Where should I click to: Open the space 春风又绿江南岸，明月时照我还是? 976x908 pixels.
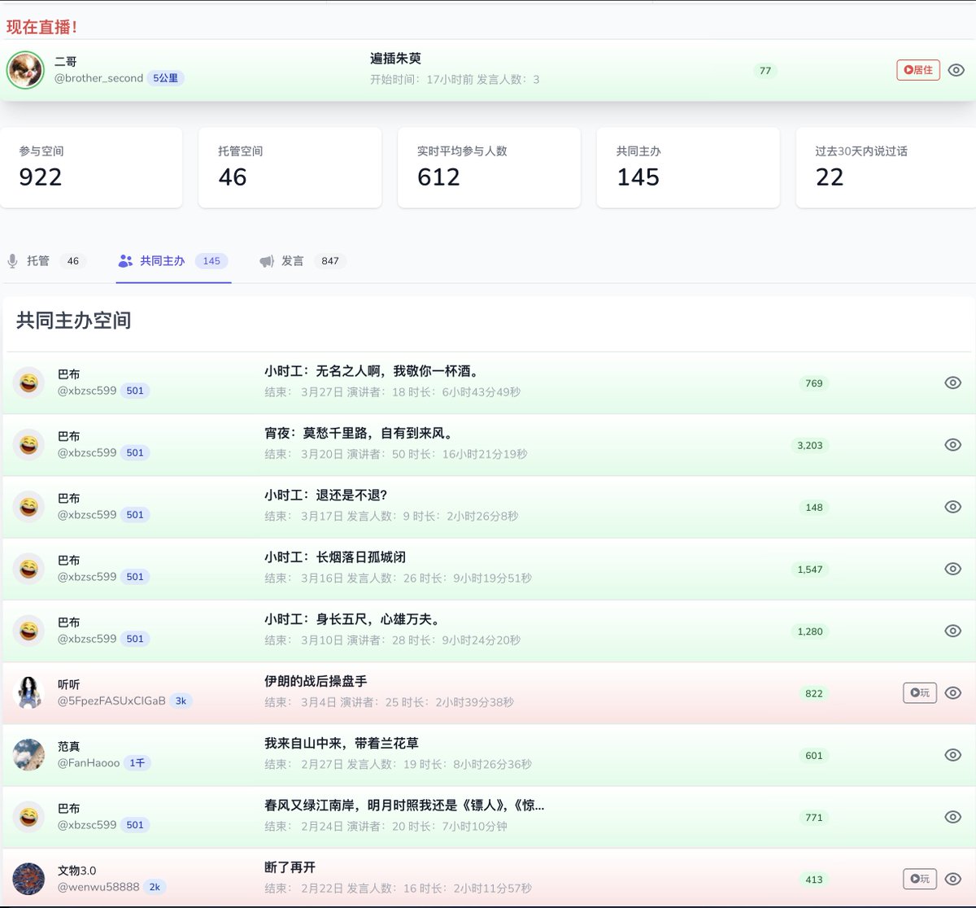point(404,805)
